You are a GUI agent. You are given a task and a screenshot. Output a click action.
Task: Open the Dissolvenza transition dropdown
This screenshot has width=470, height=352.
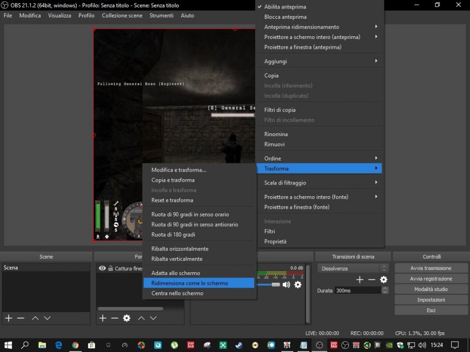point(353,268)
